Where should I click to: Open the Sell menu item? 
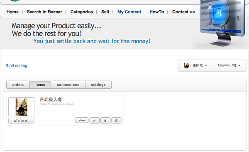click(105, 12)
